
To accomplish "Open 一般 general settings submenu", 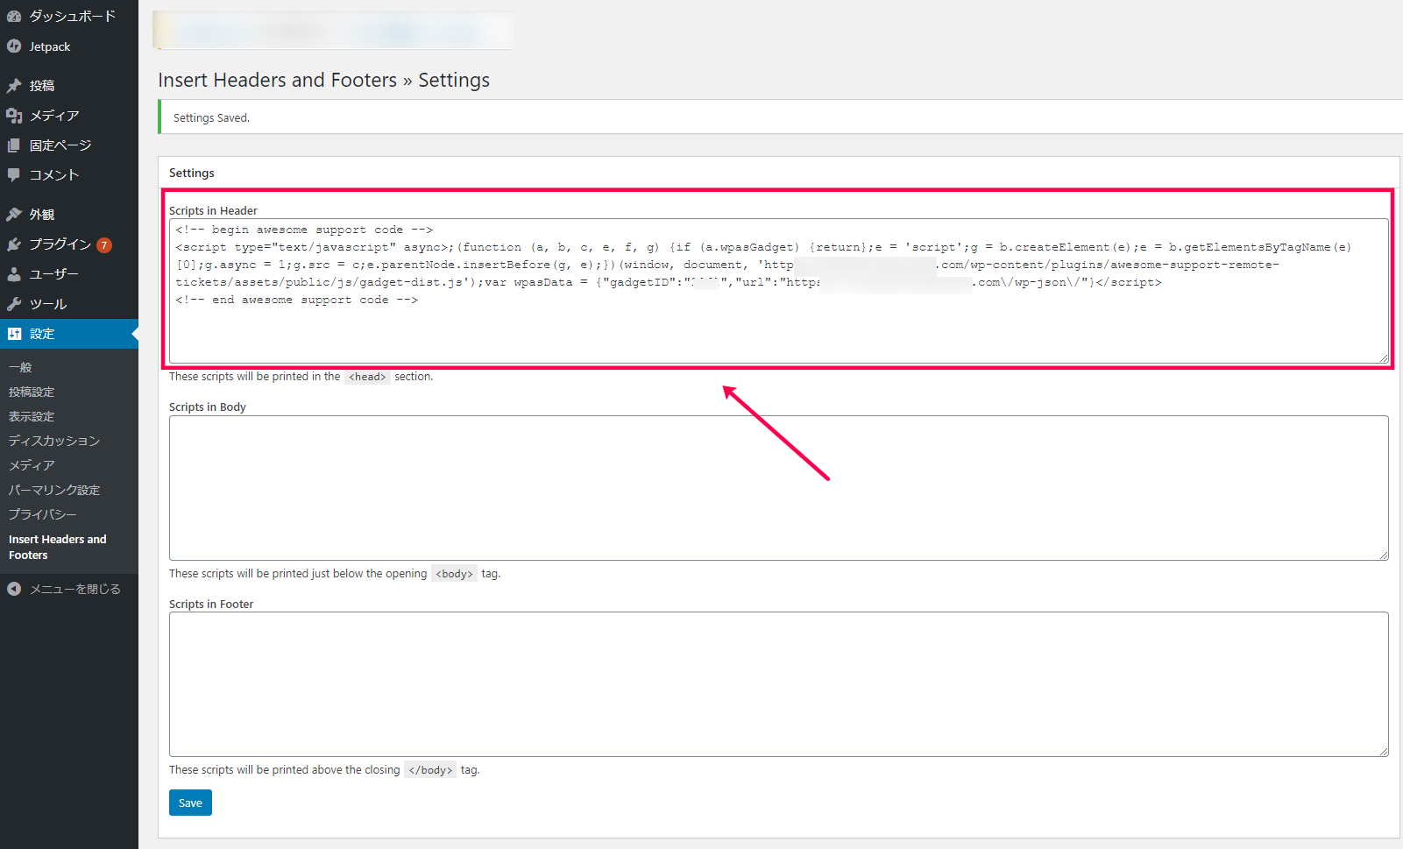I will (20, 367).
